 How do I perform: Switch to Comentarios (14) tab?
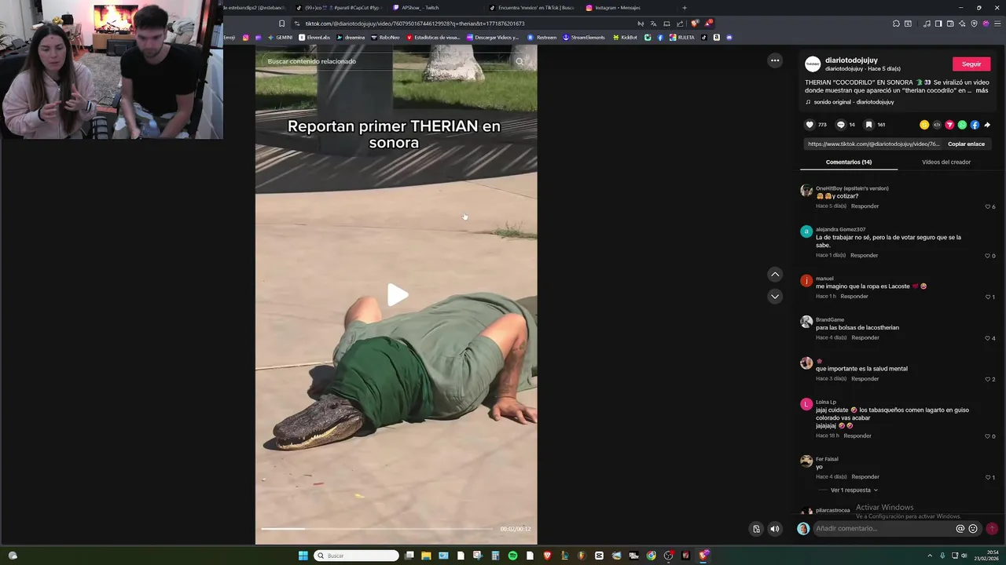click(x=849, y=162)
